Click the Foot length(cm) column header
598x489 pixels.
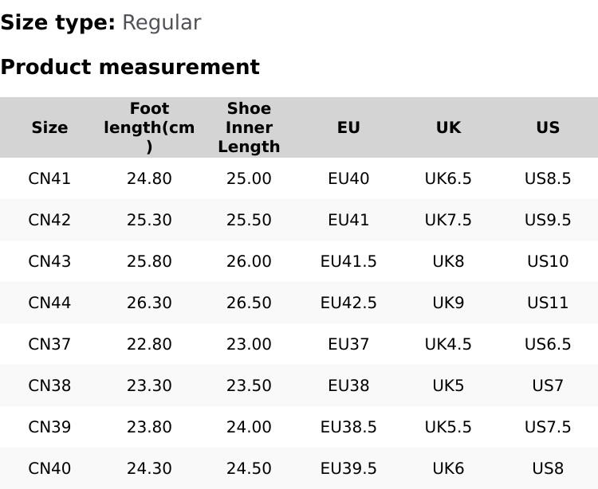149,127
